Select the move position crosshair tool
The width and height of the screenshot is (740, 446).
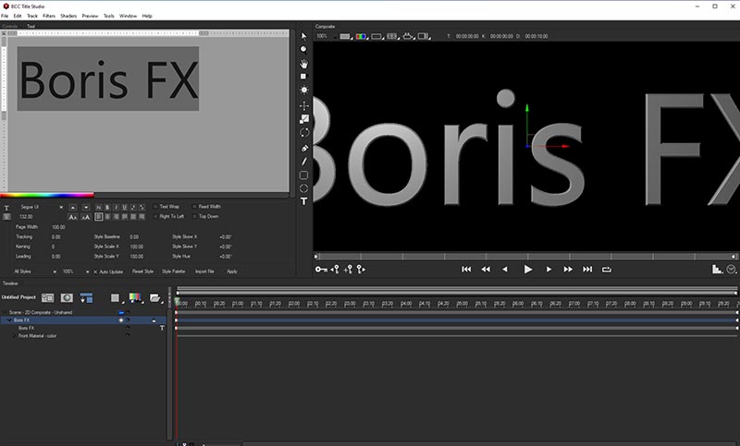[304, 105]
